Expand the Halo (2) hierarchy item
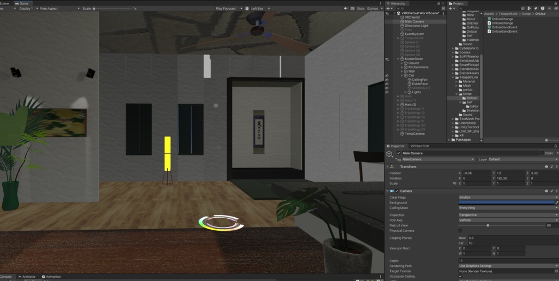This screenshot has width=559, height=281. [x=399, y=105]
